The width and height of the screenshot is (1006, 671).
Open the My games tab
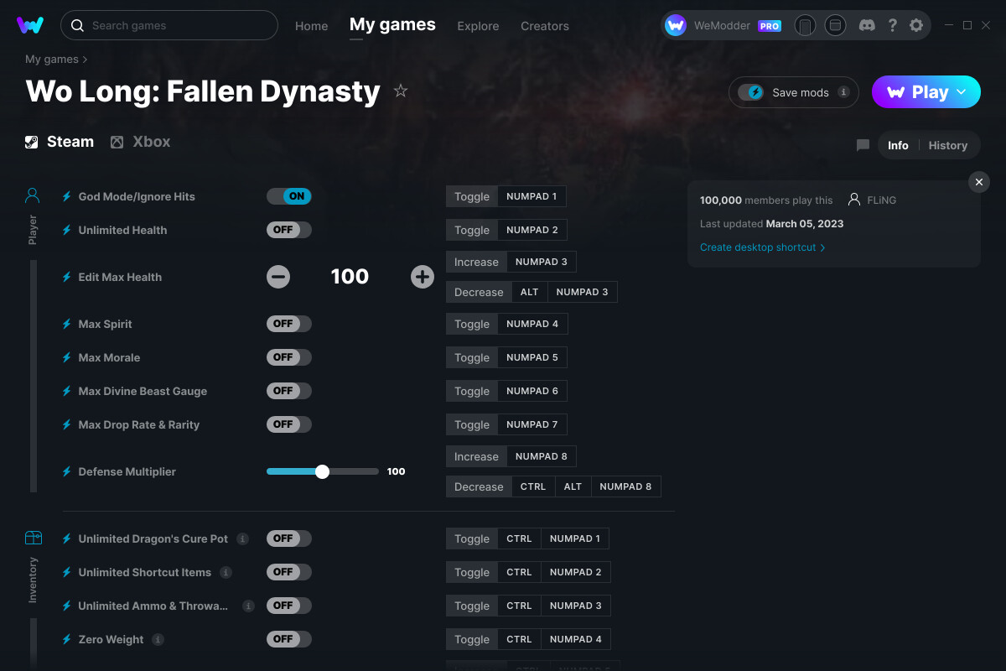coord(392,25)
